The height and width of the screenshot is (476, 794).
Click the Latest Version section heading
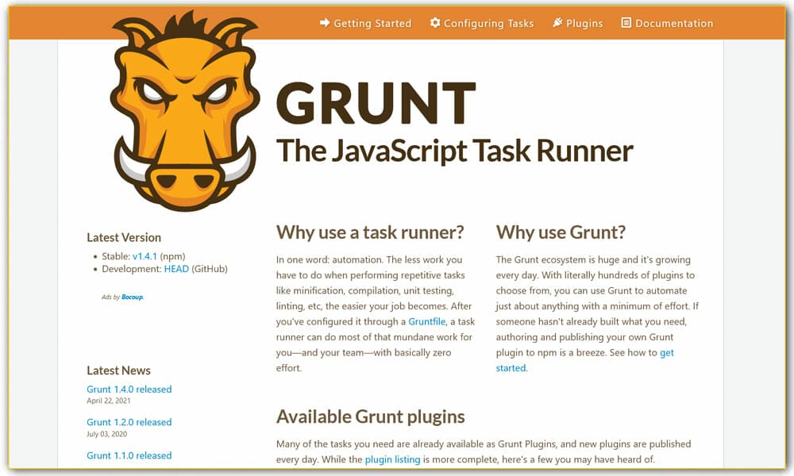point(123,237)
